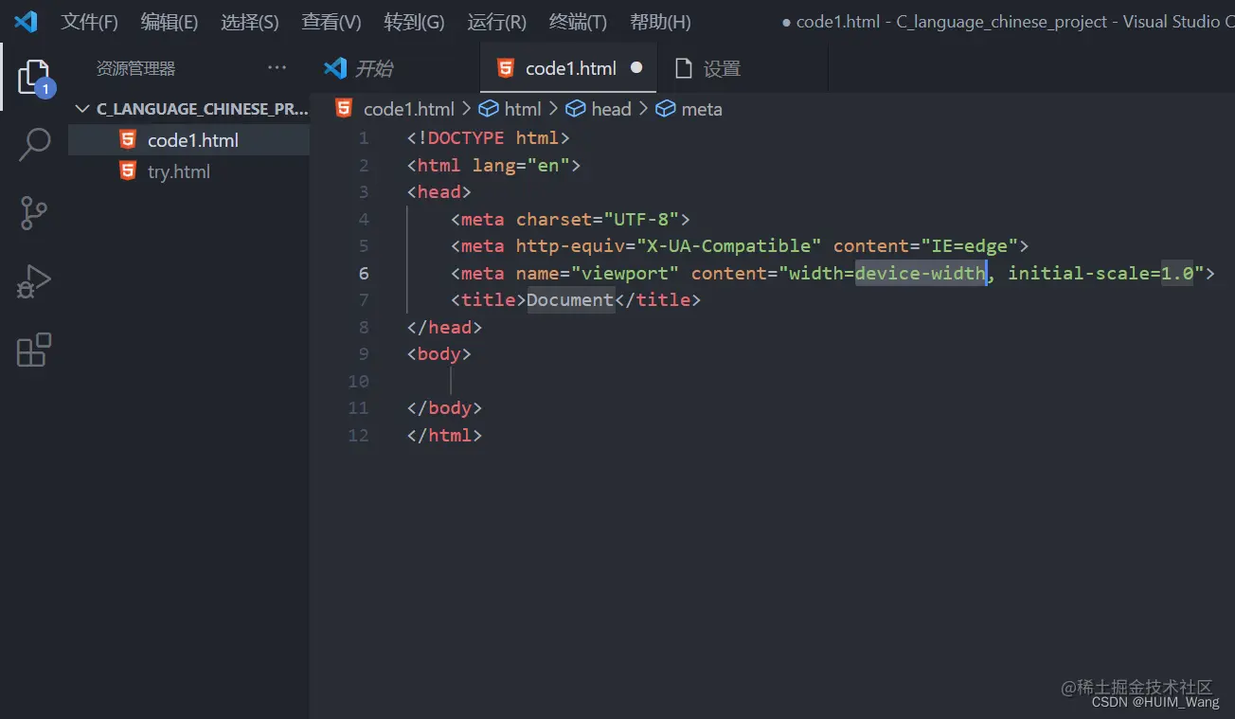Select code1.html in the file explorer
Viewport: 1235px width, 719px height.
[x=188, y=140]
